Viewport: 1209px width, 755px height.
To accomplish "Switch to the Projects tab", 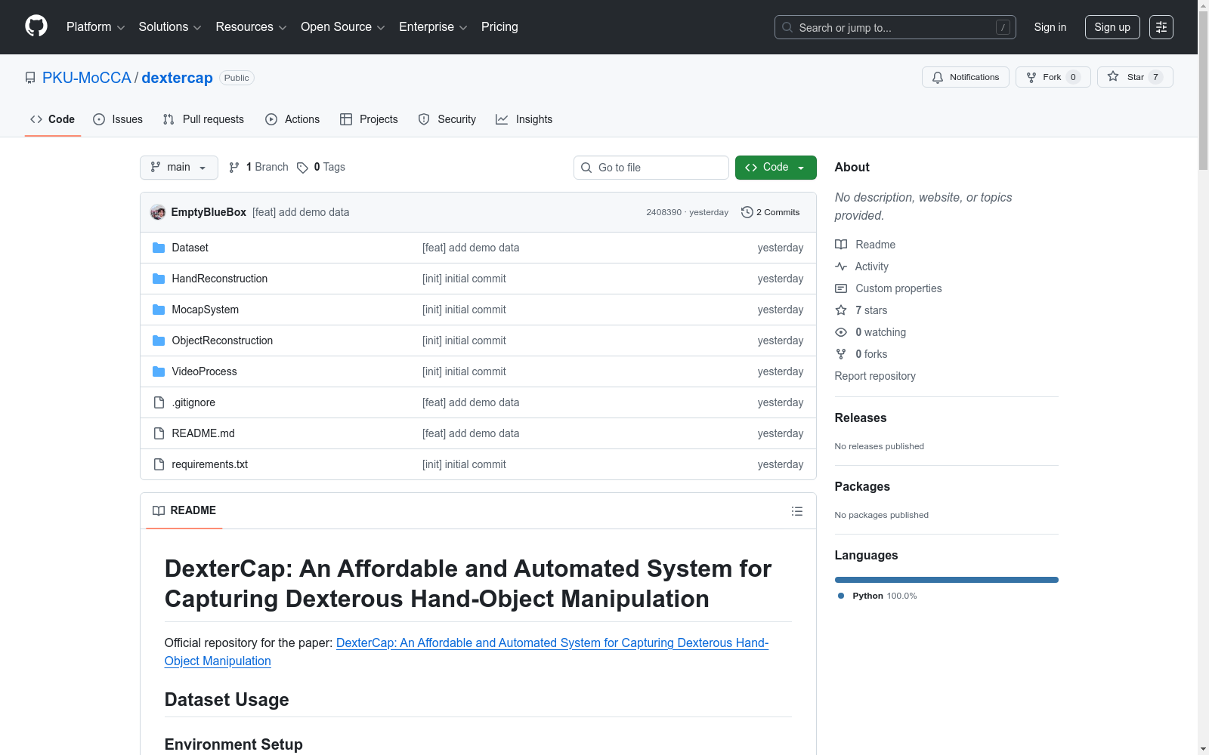I will (369, 119).
